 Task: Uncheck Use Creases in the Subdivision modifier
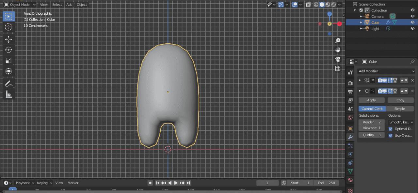391,136
